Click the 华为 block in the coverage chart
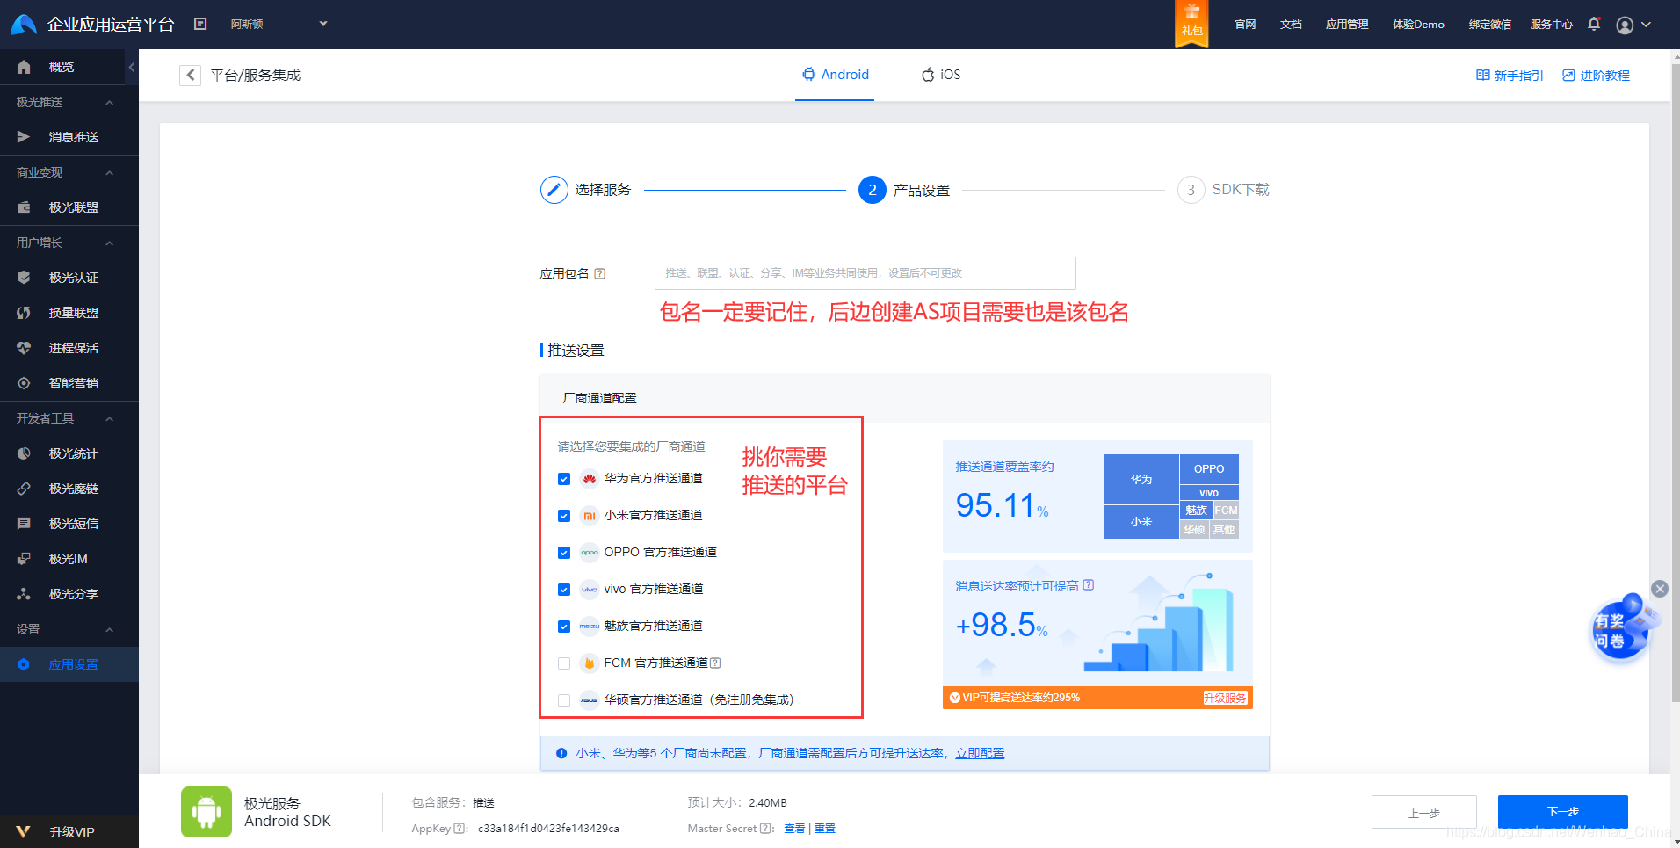 pos(1141,479)
